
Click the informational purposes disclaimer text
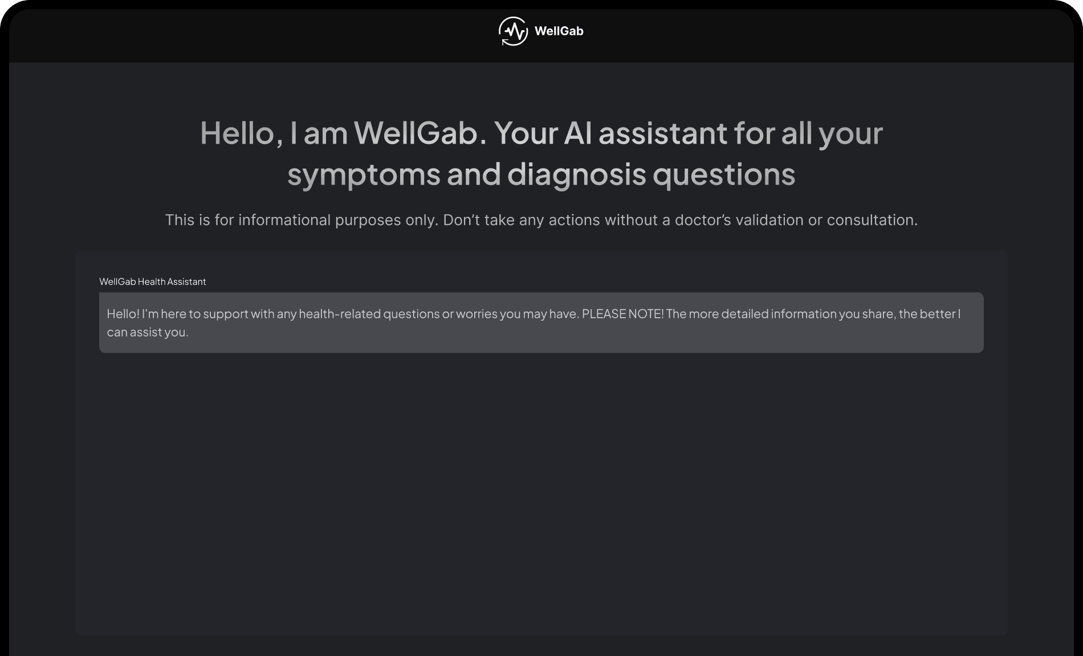coord(541,220)
